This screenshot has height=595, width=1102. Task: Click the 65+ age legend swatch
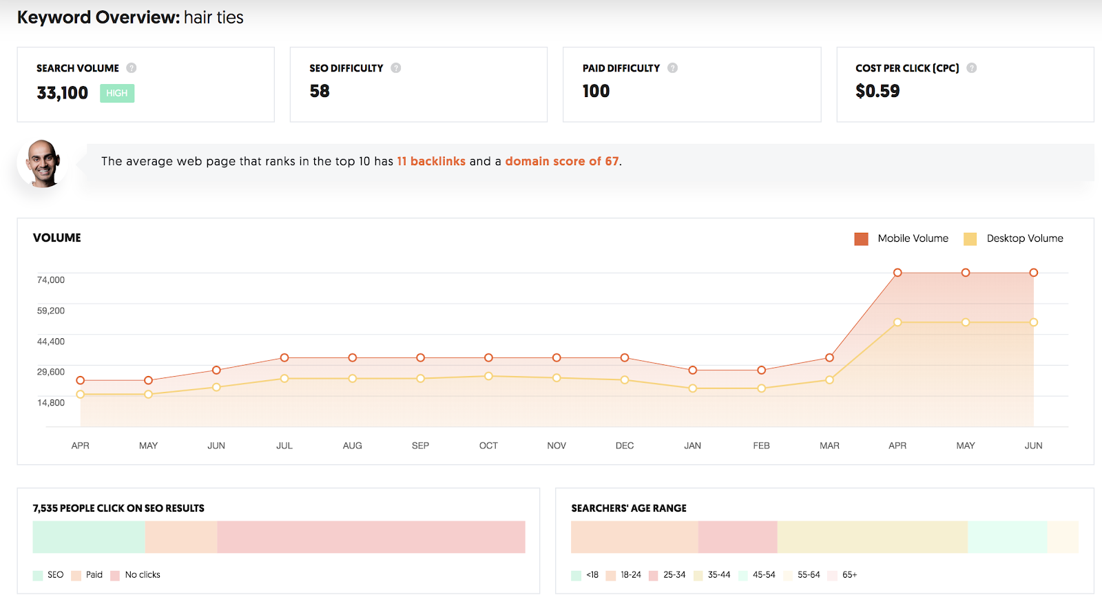pos(833,575)
